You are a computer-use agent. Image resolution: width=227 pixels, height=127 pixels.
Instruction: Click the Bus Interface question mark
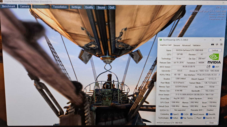coord(219,75)
